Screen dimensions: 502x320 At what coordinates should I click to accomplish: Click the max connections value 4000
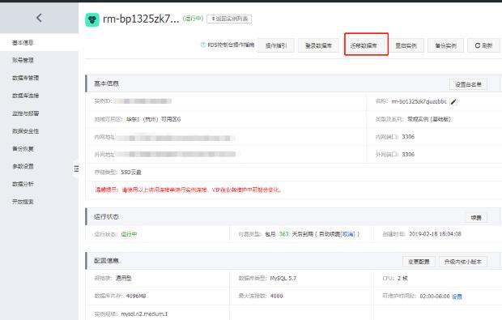[x=277, y=296]
